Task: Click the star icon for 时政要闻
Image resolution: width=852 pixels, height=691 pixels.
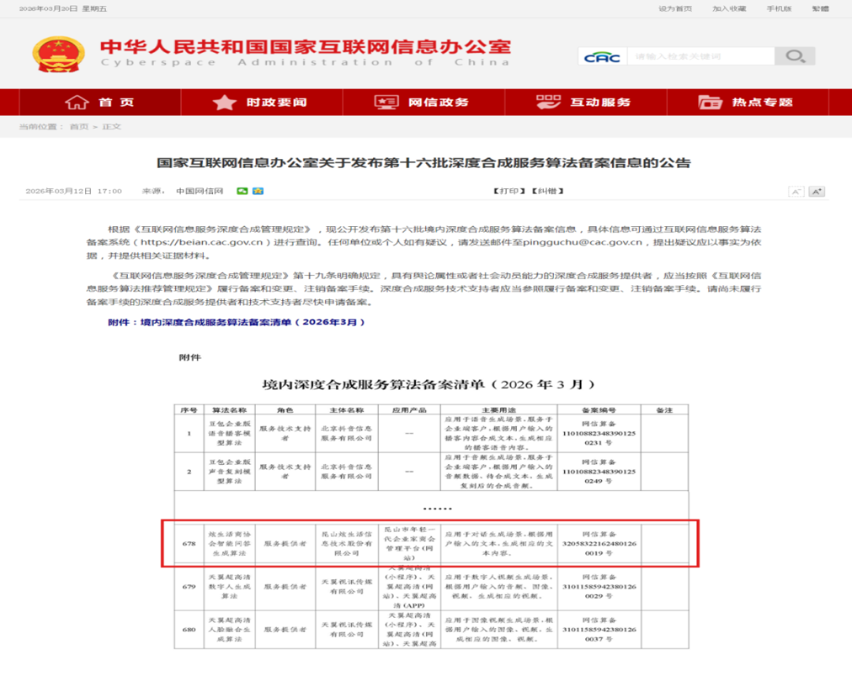Action: click(x=224, y=102)
